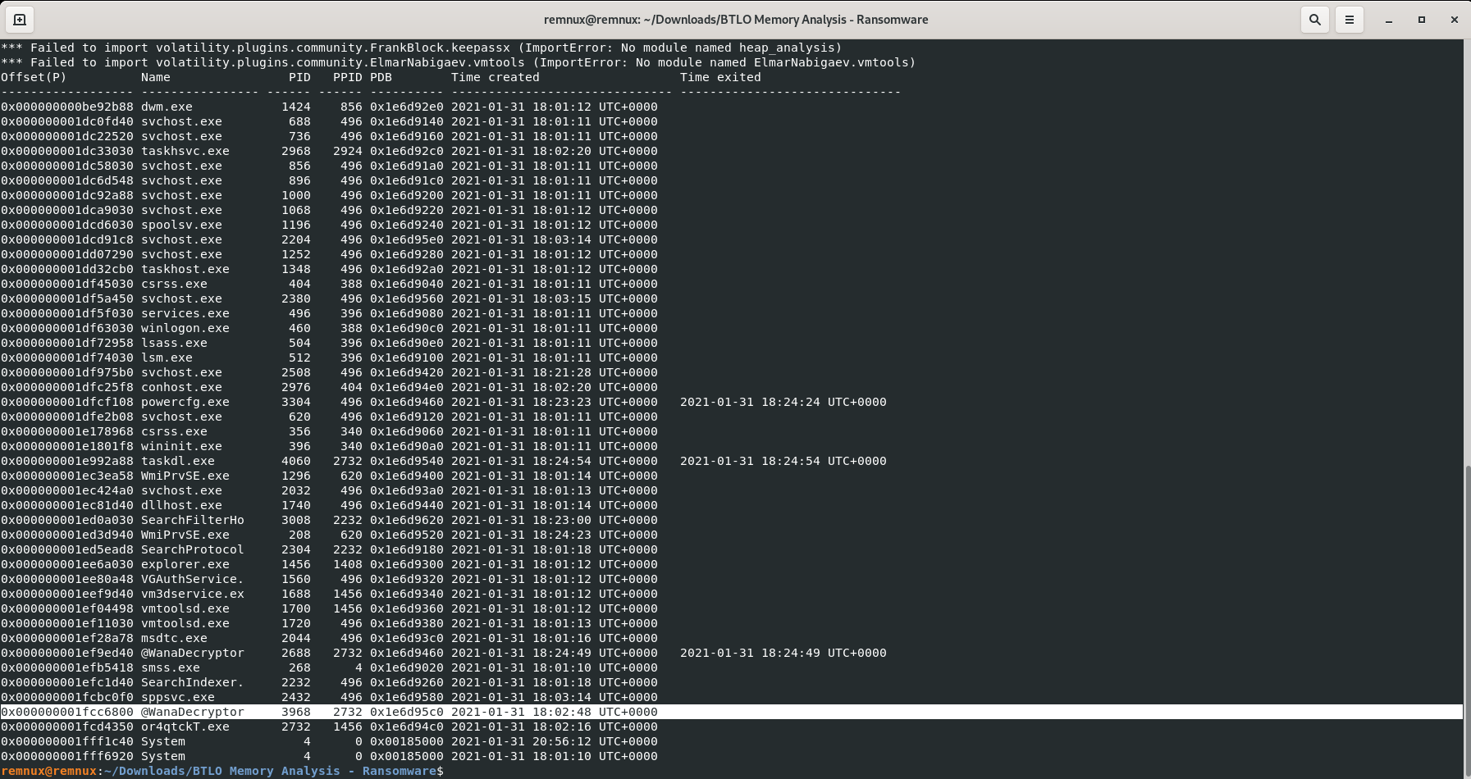This screenshot has height=779, width=1471.
Task: Click the SearchIndexer. process name
Action: tap(193, 682)
